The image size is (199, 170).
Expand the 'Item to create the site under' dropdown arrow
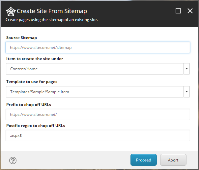(187, 69)
